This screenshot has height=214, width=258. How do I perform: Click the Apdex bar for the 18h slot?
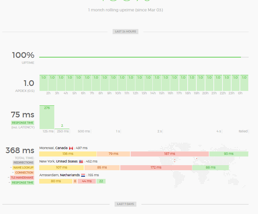tap(192, 83)
